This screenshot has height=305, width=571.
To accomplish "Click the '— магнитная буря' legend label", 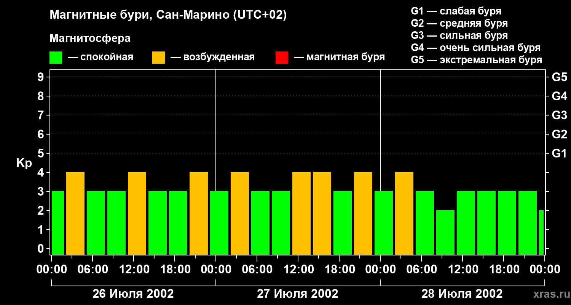I will click(x=339, y=57).
